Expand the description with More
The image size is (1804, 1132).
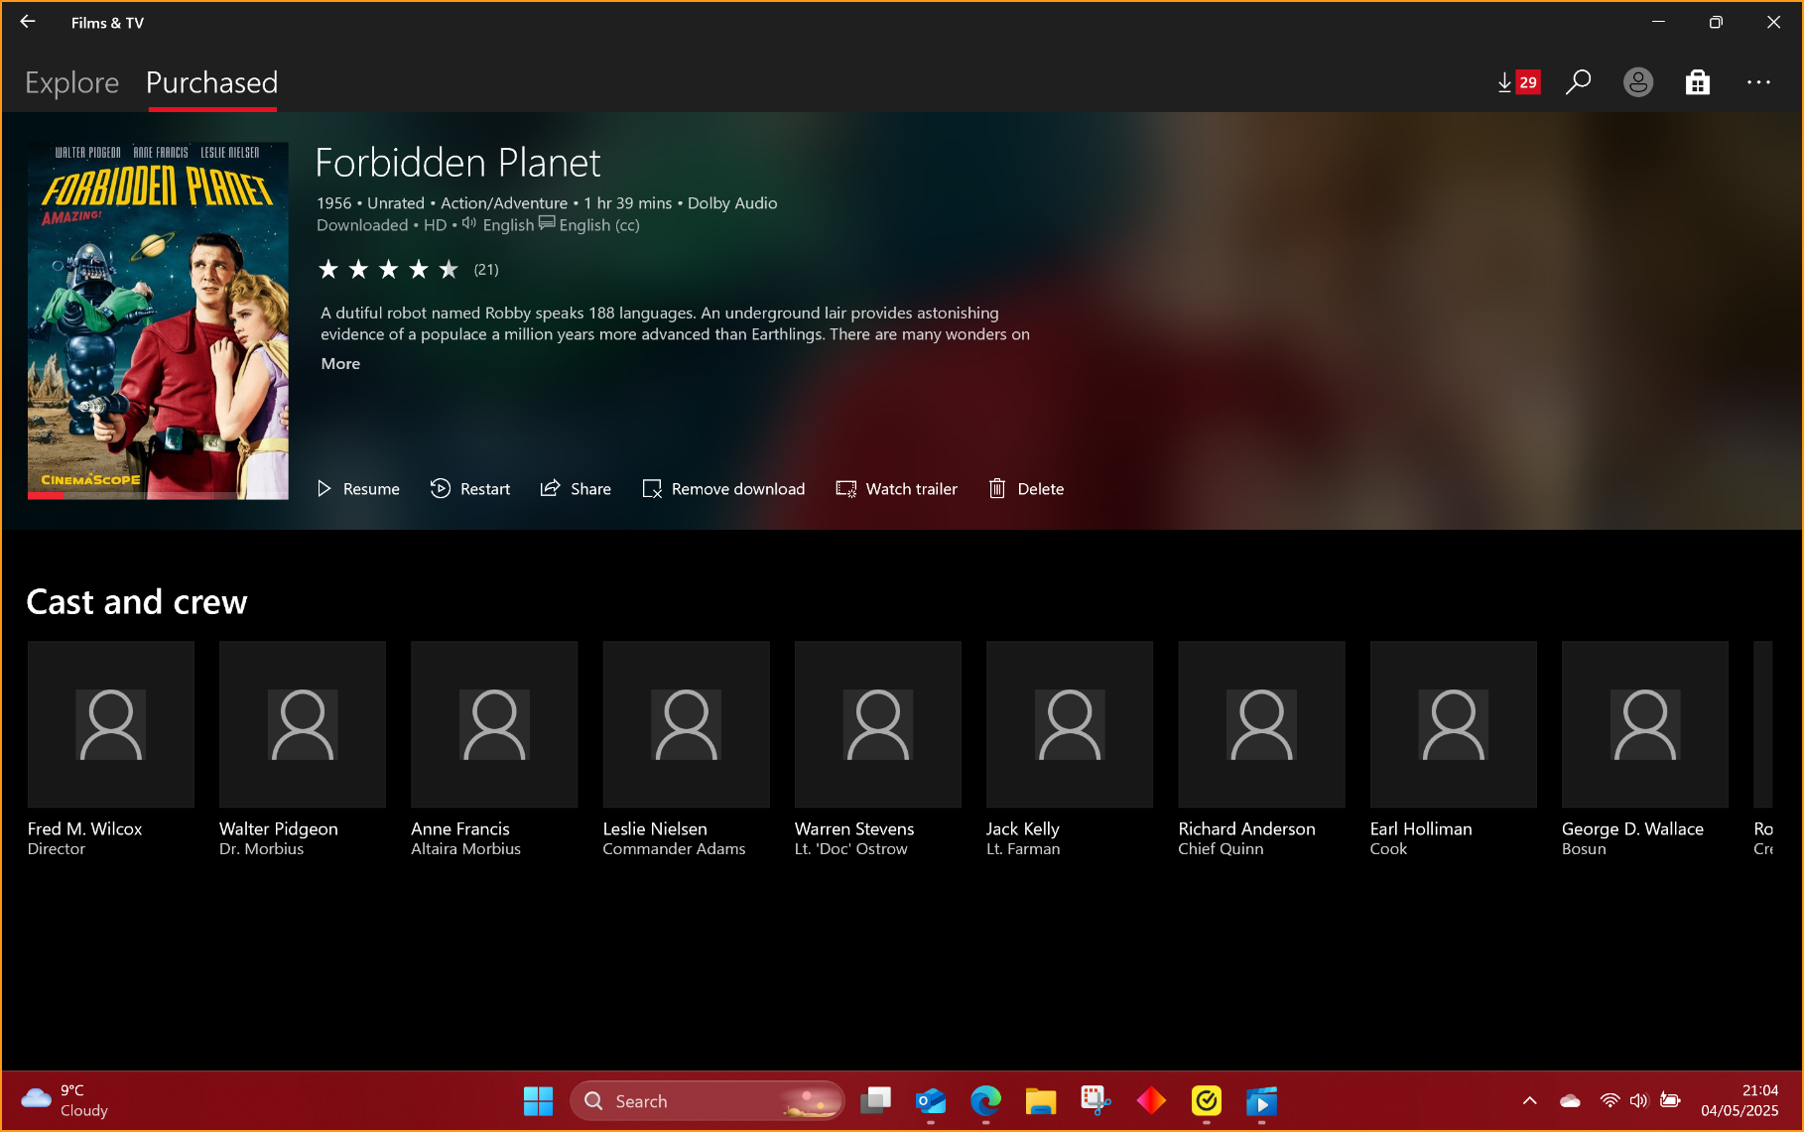coord(340,364)
